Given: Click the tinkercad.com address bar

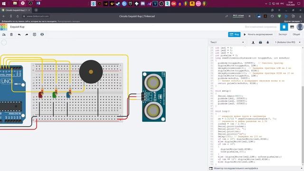Looking at the screenshot, I should (38, 16).
